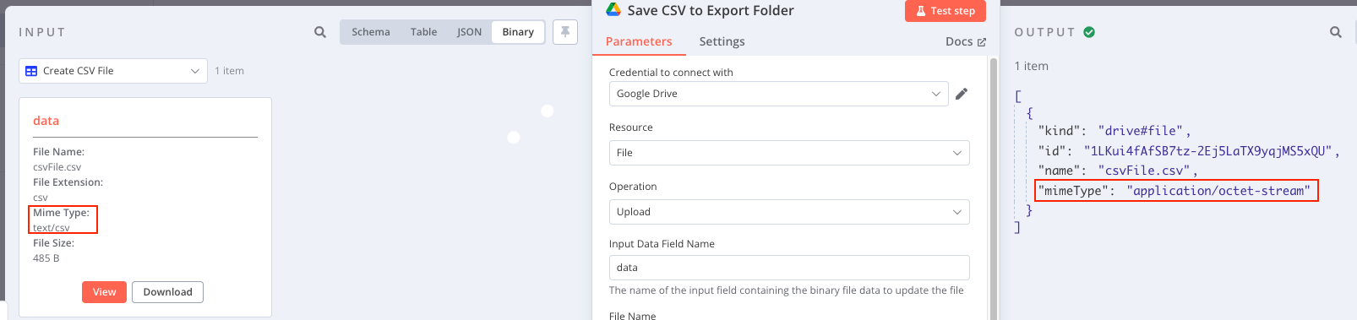Switch input view to Table
This screenshot has width=1357, height=320.
(424, 32)
